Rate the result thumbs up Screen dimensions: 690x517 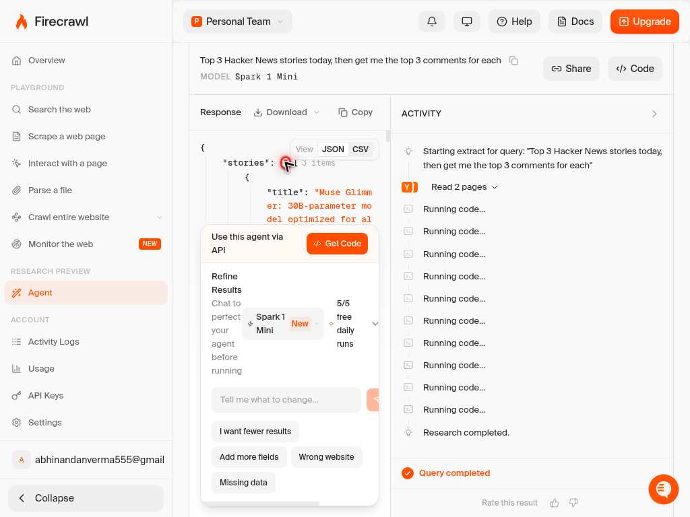pos(555,502)
